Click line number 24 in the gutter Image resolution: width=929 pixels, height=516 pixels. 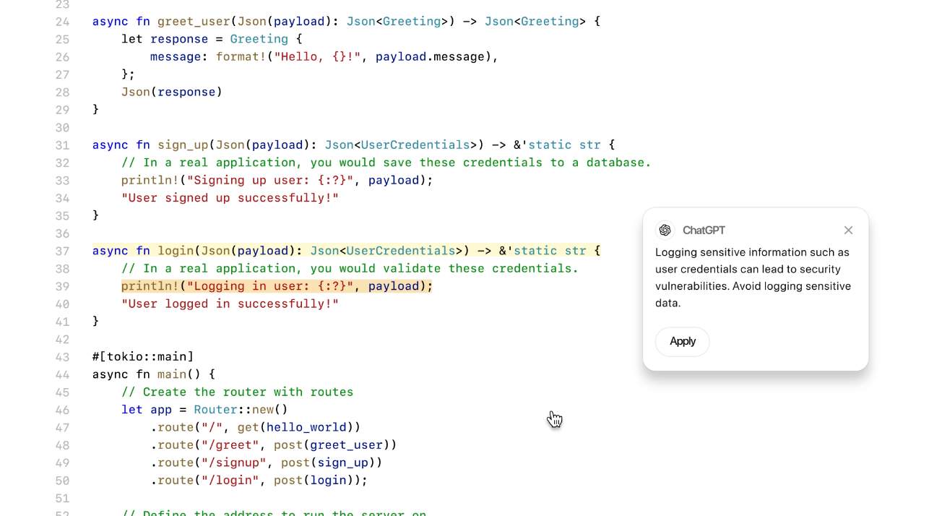pos(62,22)
